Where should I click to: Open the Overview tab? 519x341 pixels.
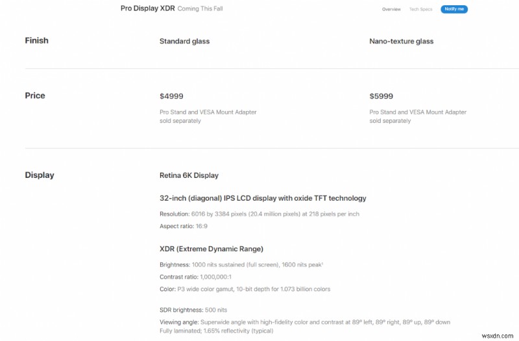pos(391,10)
